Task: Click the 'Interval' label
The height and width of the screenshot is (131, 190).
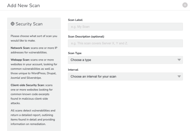Action: (x=73, y=70)
